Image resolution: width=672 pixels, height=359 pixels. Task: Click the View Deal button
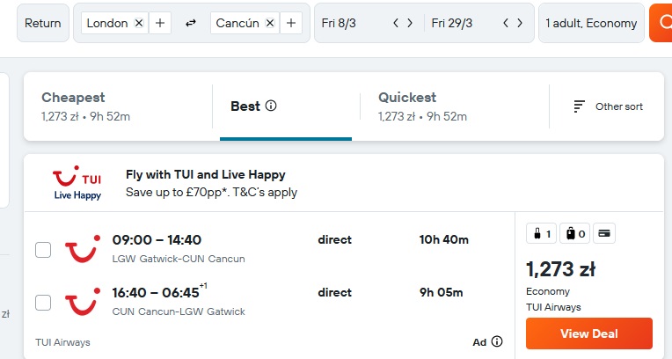589,333
